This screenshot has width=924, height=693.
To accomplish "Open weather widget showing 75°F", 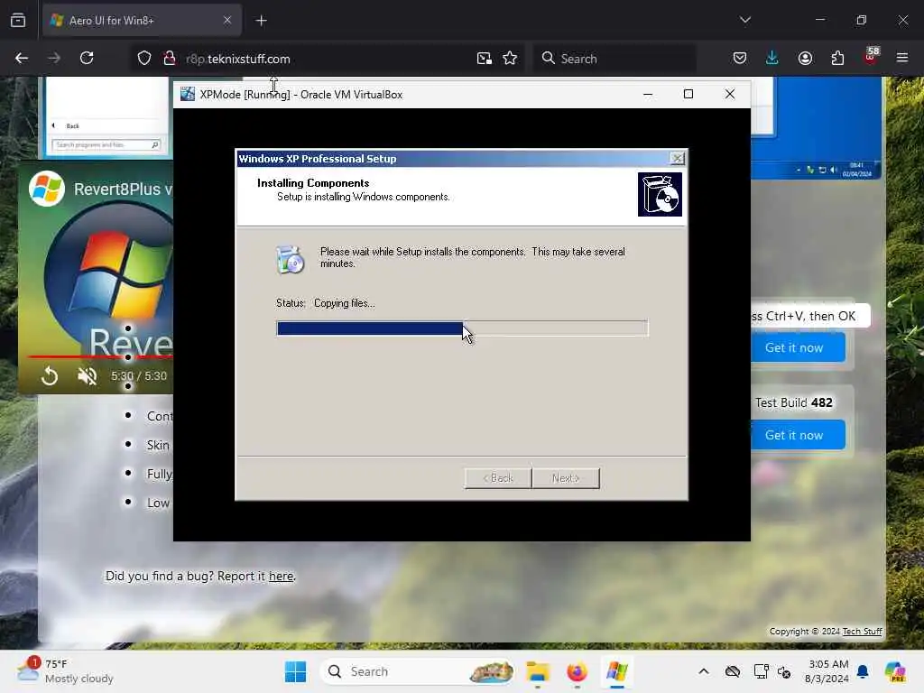I will [65, 671].
